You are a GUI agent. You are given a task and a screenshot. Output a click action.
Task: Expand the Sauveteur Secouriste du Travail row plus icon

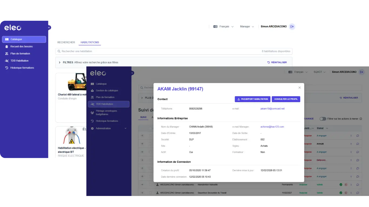142,193
